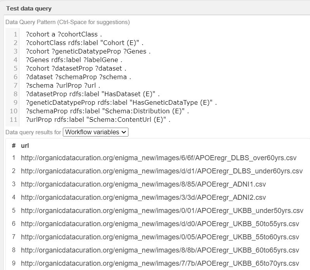
Task: Select the APOEregr_DLBS_under60yrs.csv result row
Action: click(x=161, y=171)
